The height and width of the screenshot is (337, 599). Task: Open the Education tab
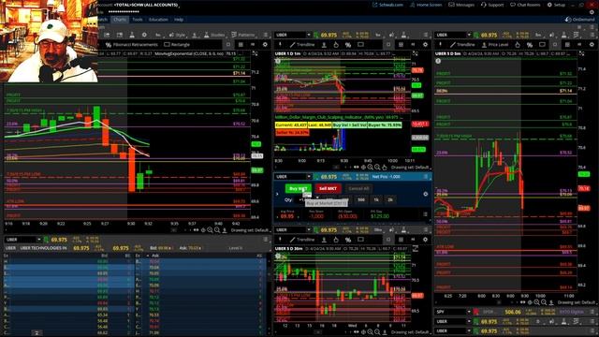[x=158, y=20]
